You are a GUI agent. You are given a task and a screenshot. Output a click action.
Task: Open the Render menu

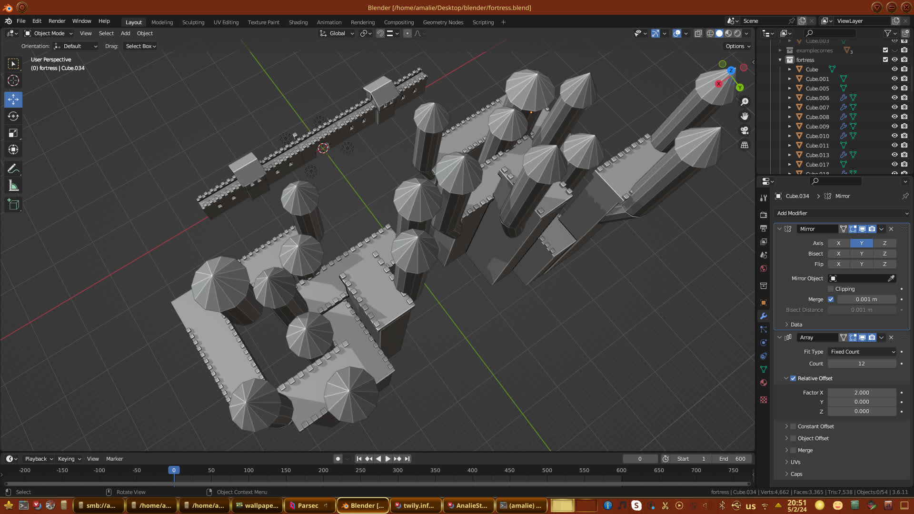click(x=57, y=21)
